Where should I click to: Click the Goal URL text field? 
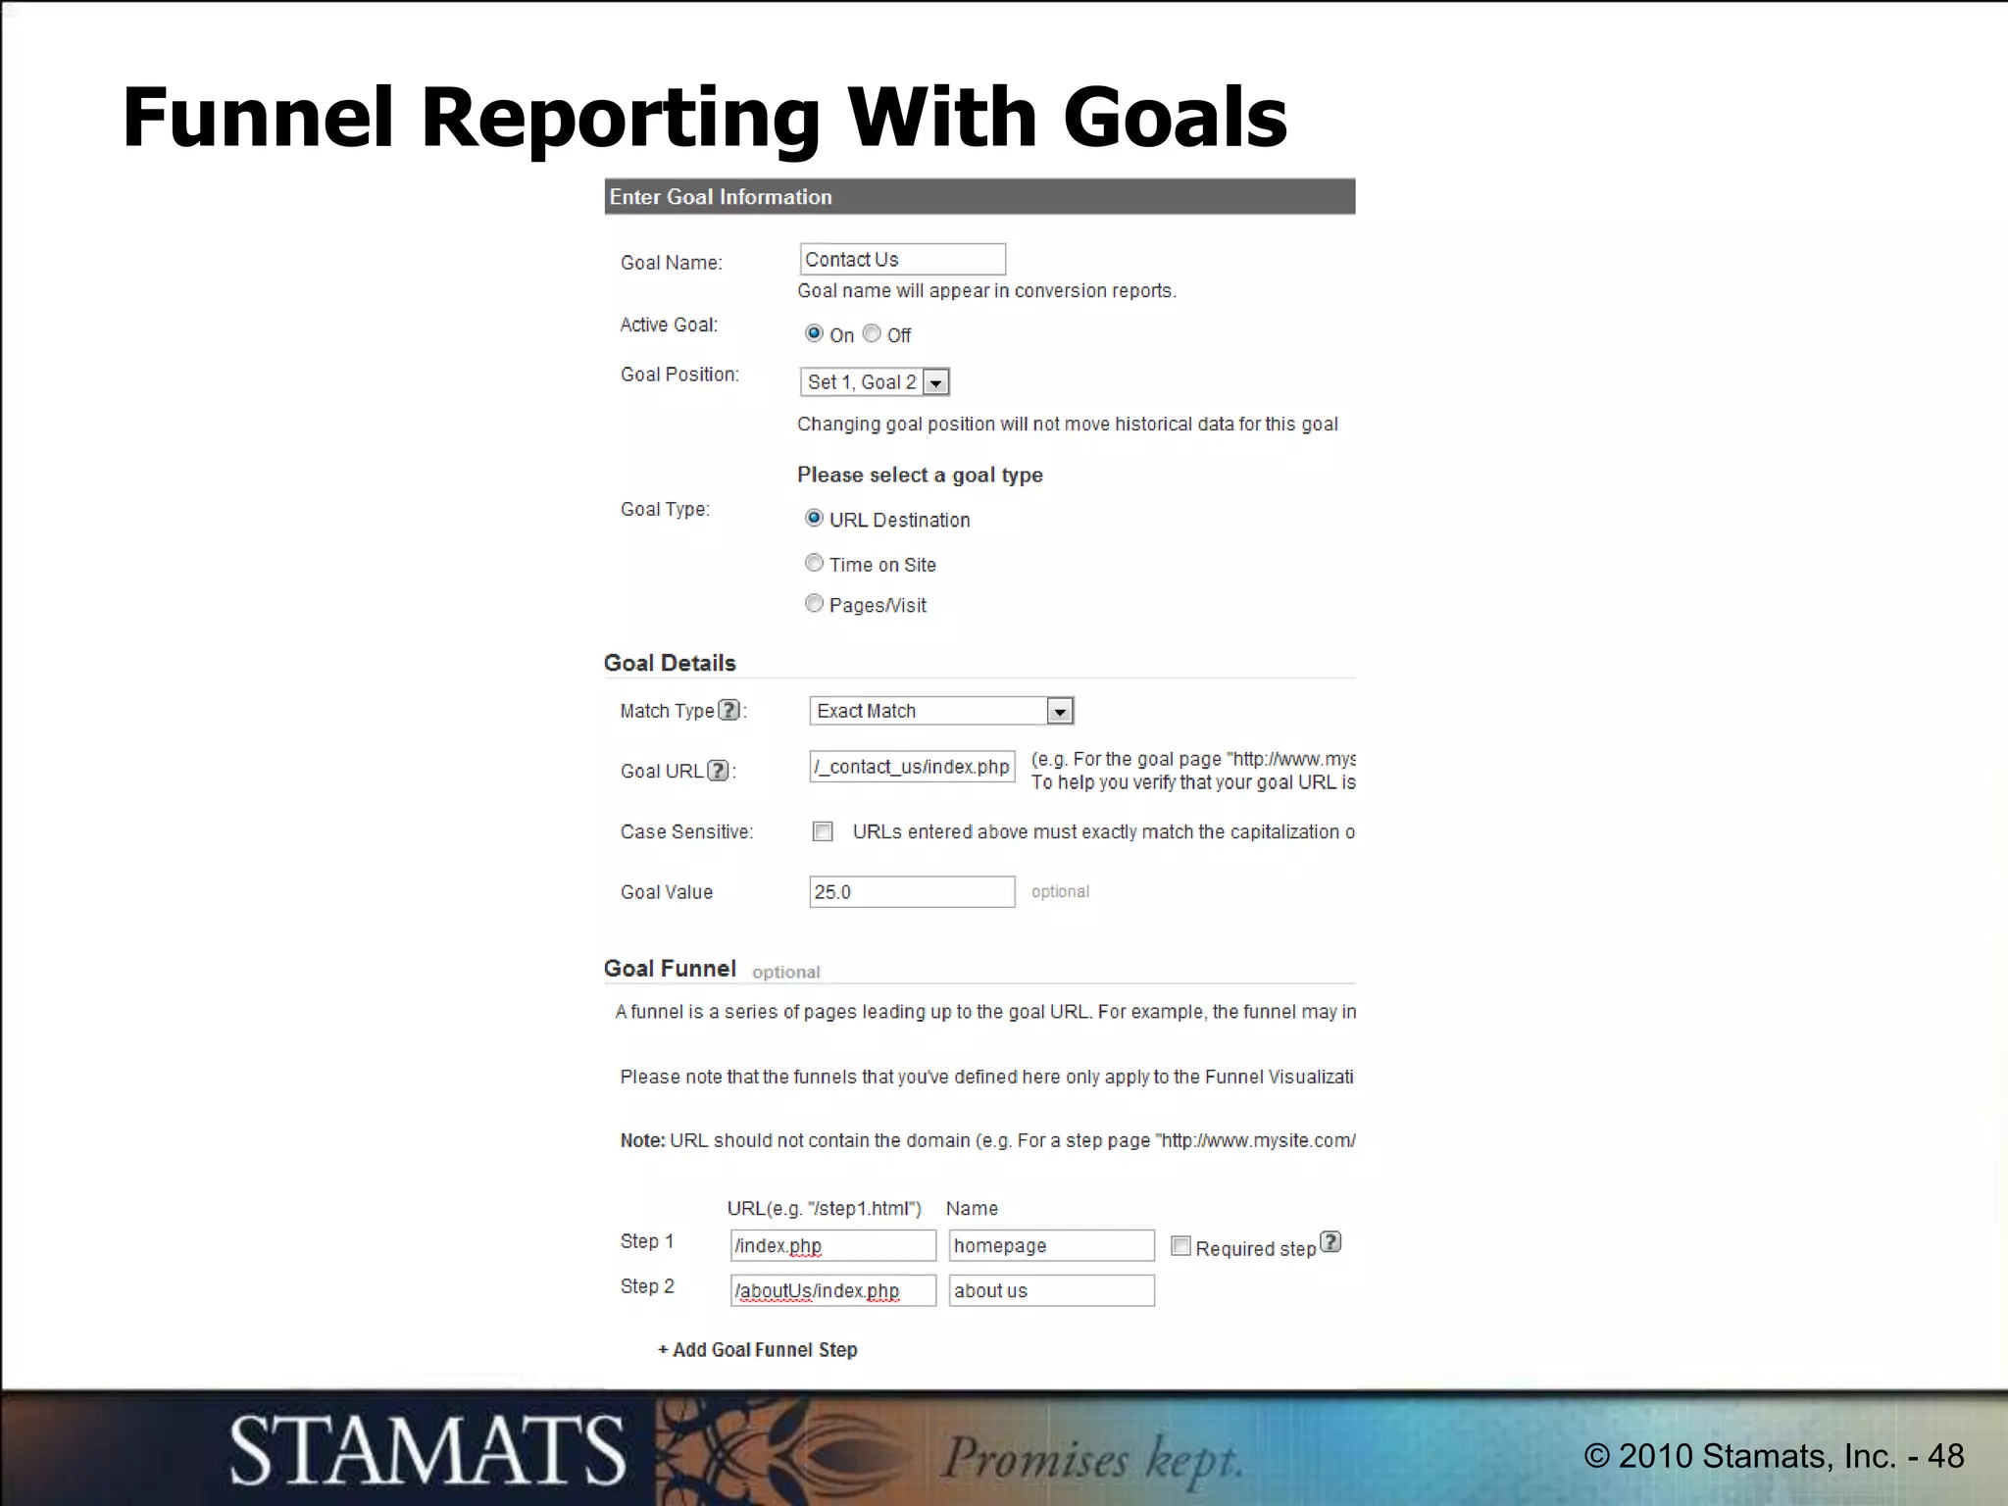(x=912, y=767)
